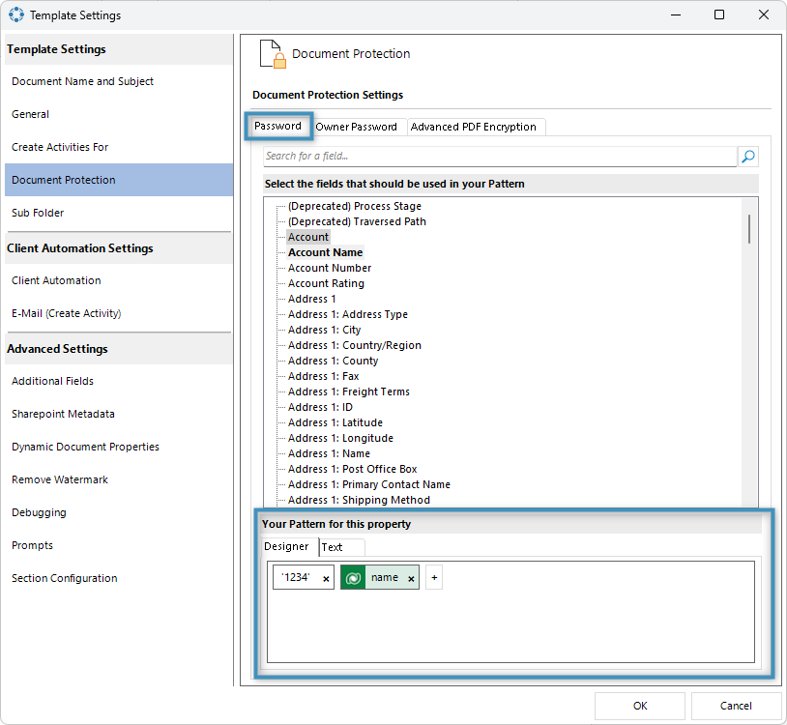Focus the Search for a field box

(x=500, y=157)
